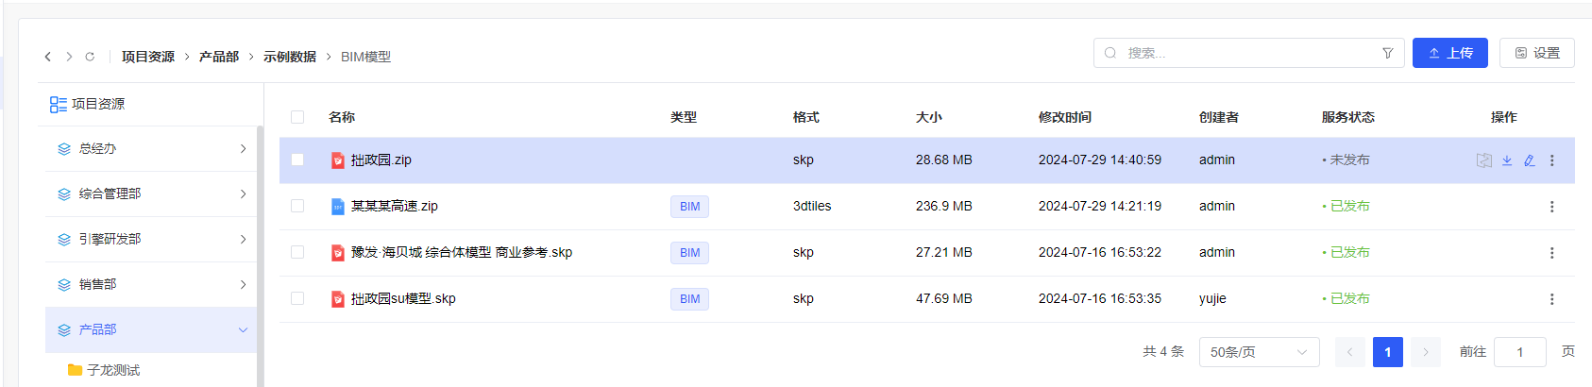Click the filter funnel icon in search box
The image size is (1592, 387).
1387,53
